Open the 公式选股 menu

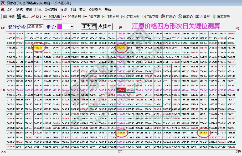pos(49,9)
